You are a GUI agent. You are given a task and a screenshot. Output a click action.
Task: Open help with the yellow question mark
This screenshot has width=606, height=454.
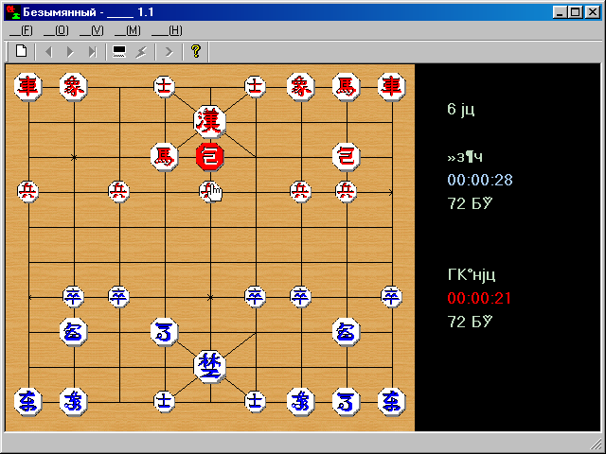click(196, 51)
